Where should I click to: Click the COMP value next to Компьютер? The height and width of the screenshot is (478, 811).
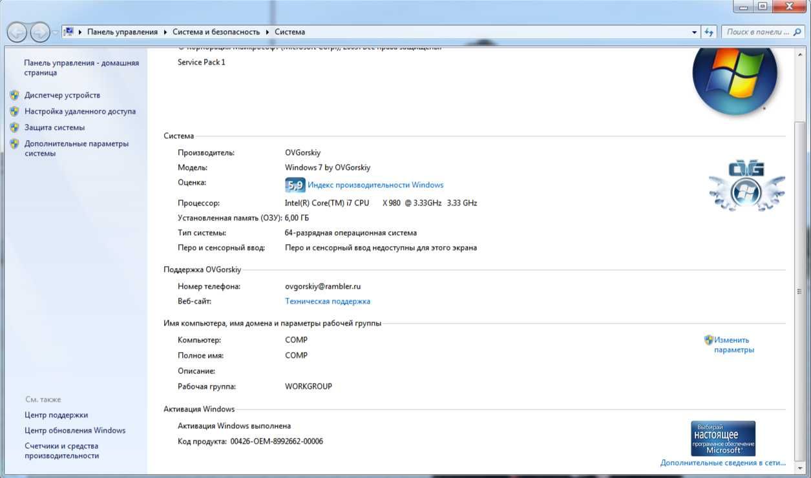296,340
